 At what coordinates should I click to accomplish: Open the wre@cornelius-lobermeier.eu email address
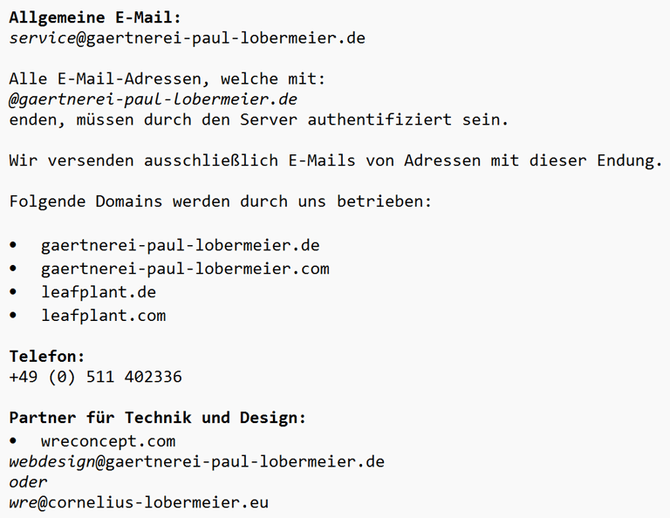point(139,502)
